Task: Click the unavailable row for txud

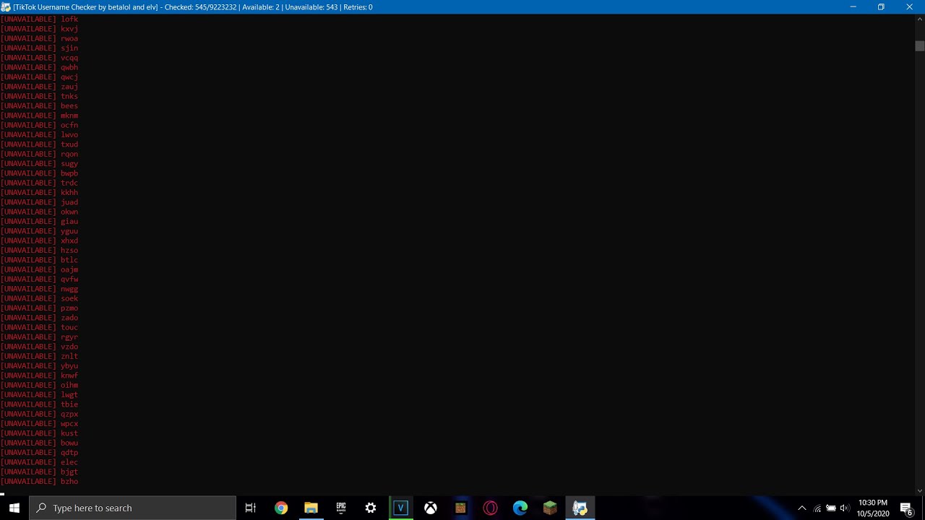Action: 39,144
